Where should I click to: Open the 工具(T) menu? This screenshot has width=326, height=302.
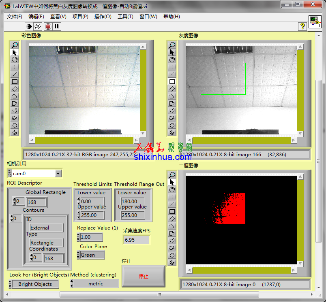point(125,17)
